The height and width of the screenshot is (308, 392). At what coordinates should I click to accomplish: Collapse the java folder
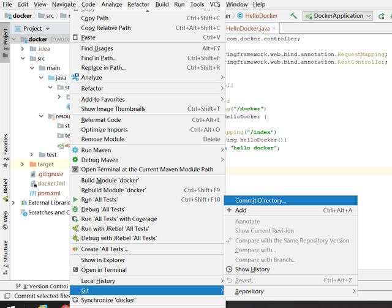click(41, 78)
